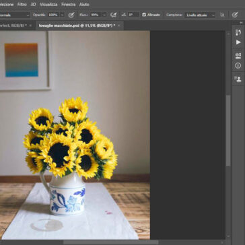Click the Flusso 99% value field
Screen dimensions: 245x245
pos(96,15)
